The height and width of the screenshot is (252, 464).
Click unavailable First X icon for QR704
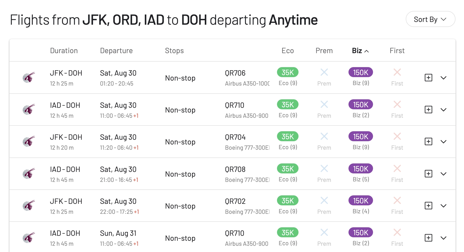pyautogui.click(x=397, y=136)
